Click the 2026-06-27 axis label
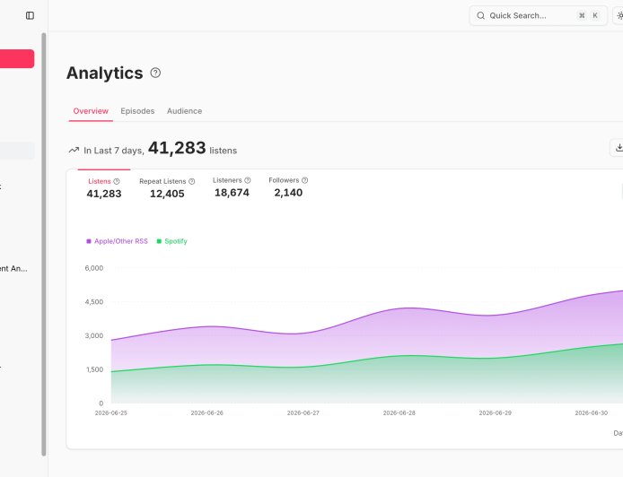 (303, 412)
